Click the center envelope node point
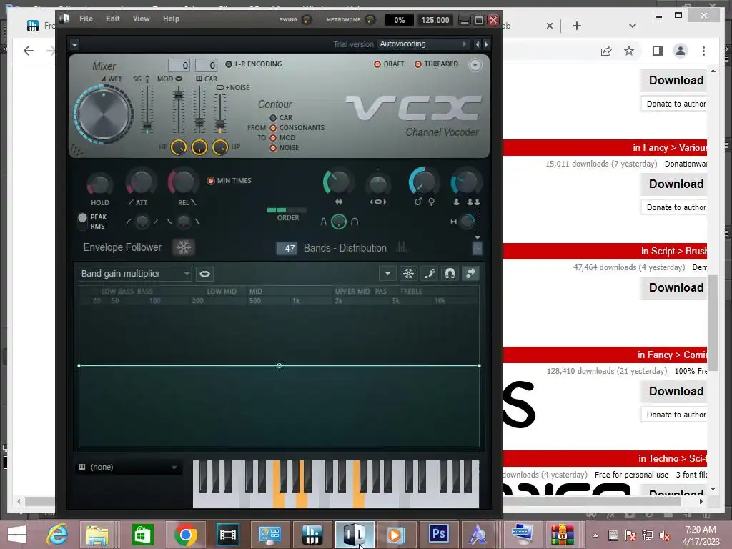Image resolution: width=732 pixels, height=549 pixels. pyautogui.click(x=279, y=365)
